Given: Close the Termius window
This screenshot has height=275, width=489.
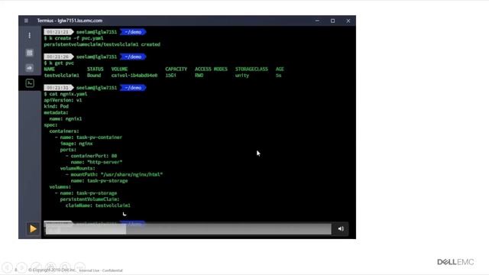Looking at the screenshot, I should (348, 21).
